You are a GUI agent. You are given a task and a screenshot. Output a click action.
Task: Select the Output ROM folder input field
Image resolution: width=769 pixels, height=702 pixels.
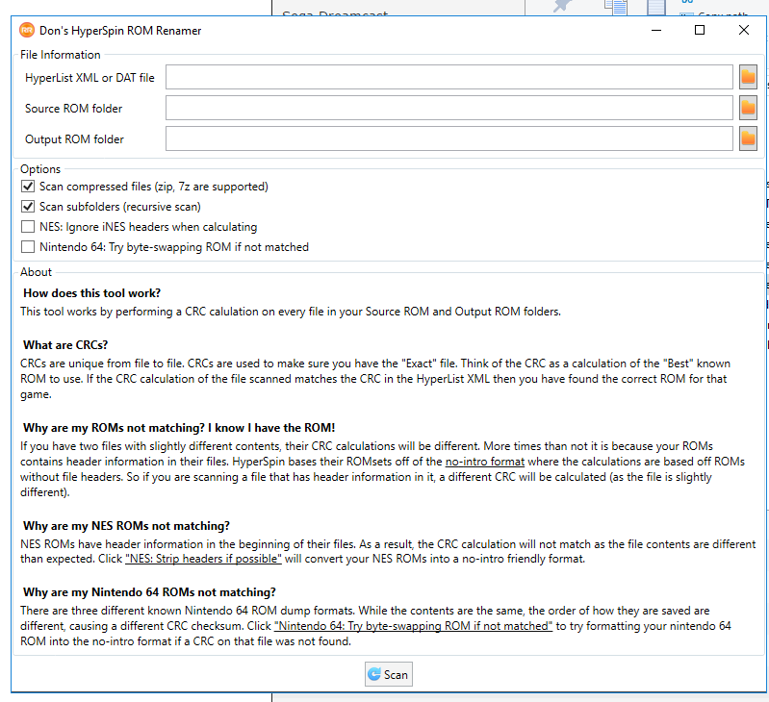point(449,139)
